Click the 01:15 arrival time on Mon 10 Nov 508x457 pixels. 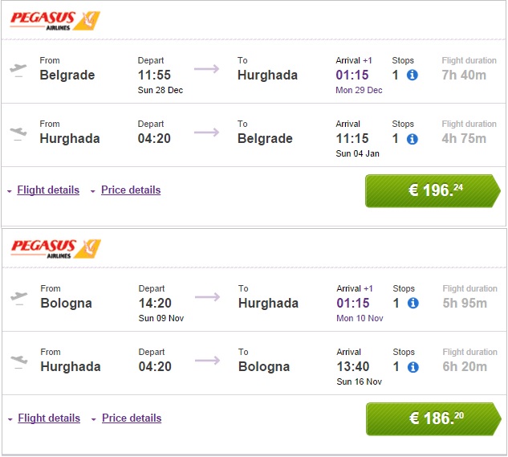[353, 304]
